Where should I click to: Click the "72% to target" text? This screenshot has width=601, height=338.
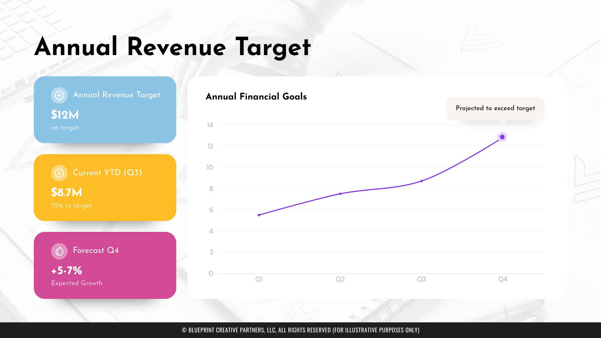tap(71, 206)
